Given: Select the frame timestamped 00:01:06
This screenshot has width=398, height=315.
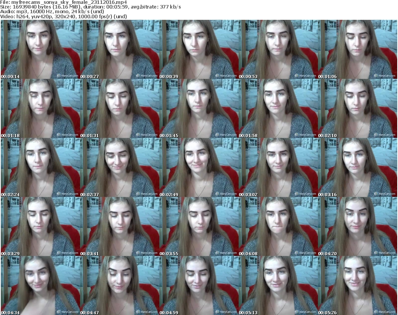Looking at the screenshot, I should point(358,49).
